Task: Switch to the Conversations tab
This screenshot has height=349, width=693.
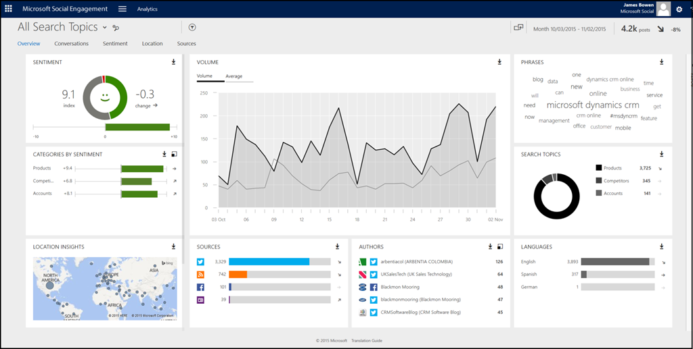Action: click(x=72, y=44)
